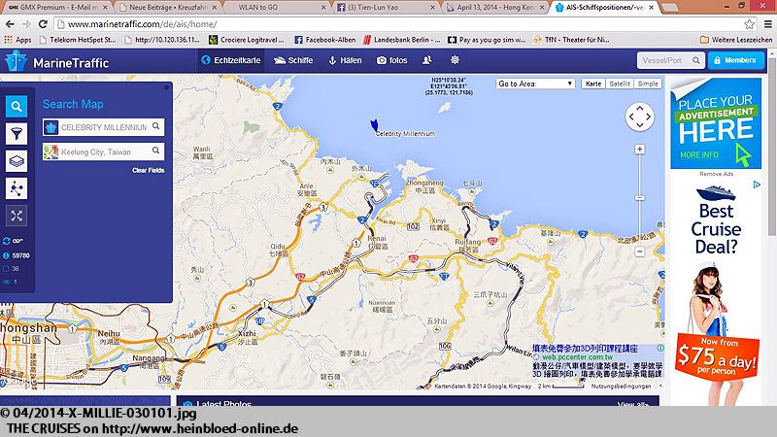Click the browser forward arrow

coord(26,23)
